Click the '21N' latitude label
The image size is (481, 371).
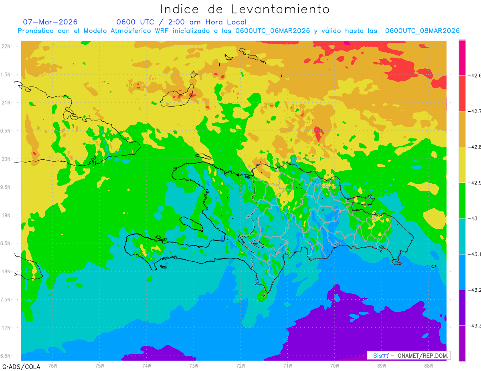[x=7, y=103]
